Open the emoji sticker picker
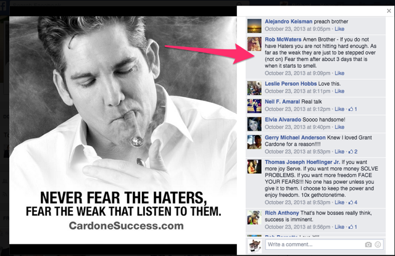 (378, 244)
